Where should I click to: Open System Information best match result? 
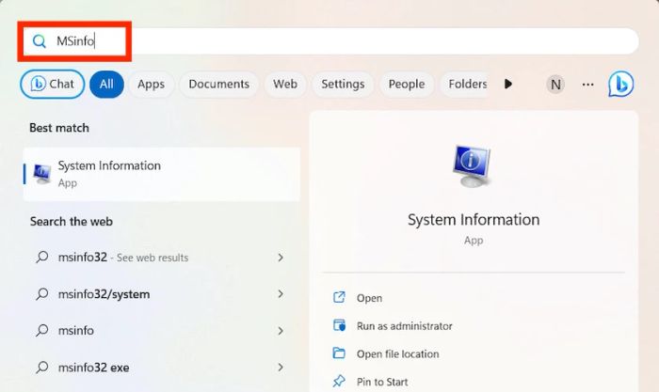click(162, 174)
